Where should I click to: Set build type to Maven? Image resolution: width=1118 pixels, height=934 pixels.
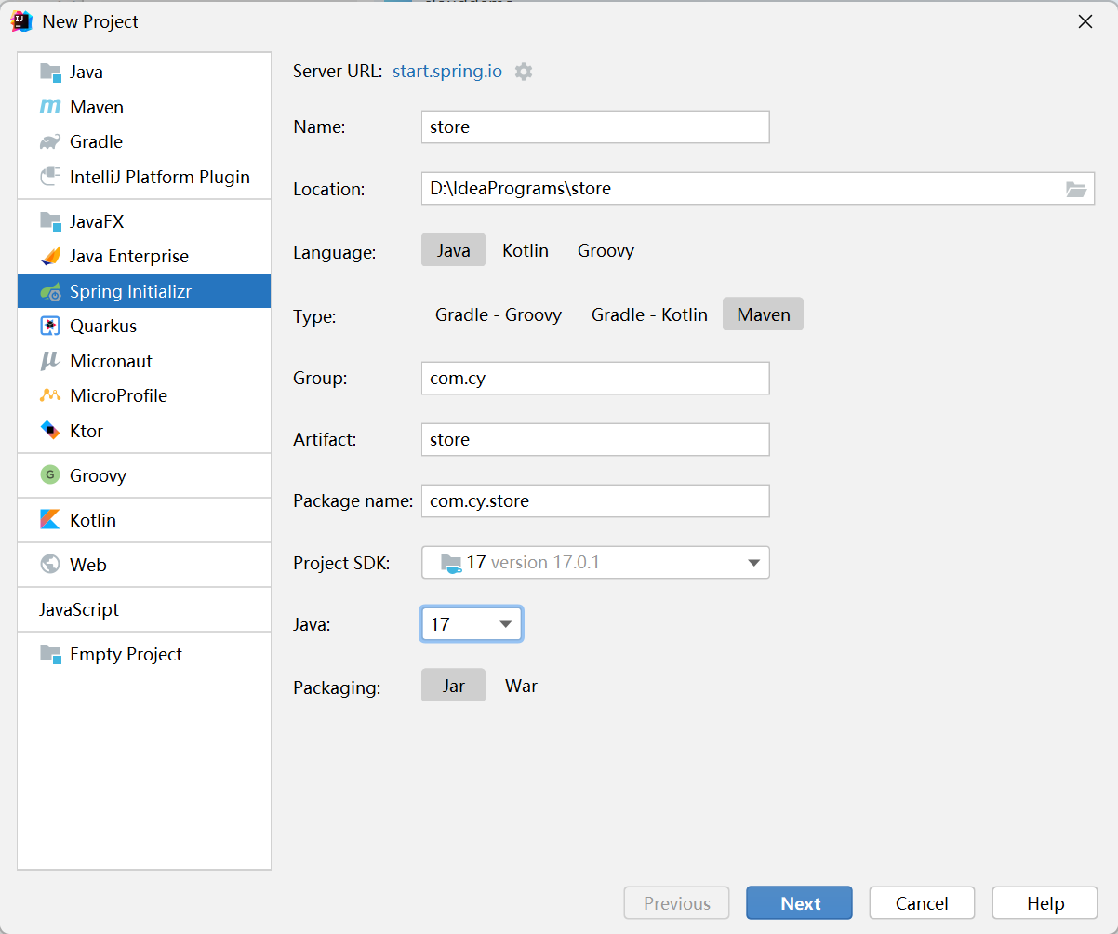[x=764, y=314]
